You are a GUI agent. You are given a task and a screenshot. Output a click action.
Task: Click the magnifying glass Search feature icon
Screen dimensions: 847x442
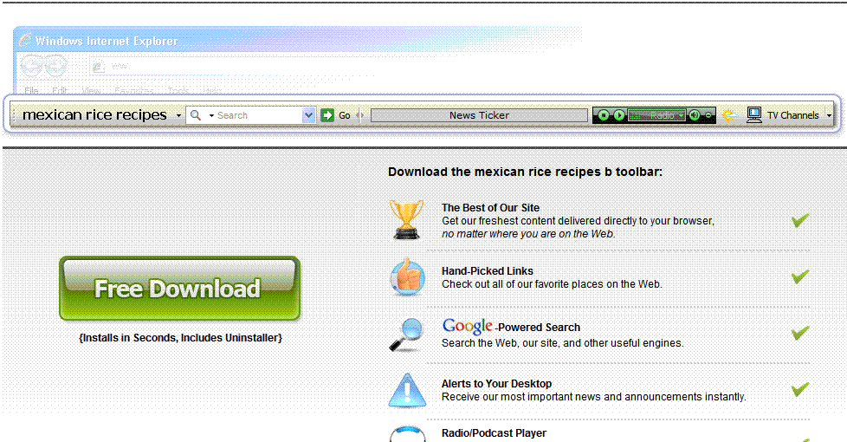click(x=405, y=335)
